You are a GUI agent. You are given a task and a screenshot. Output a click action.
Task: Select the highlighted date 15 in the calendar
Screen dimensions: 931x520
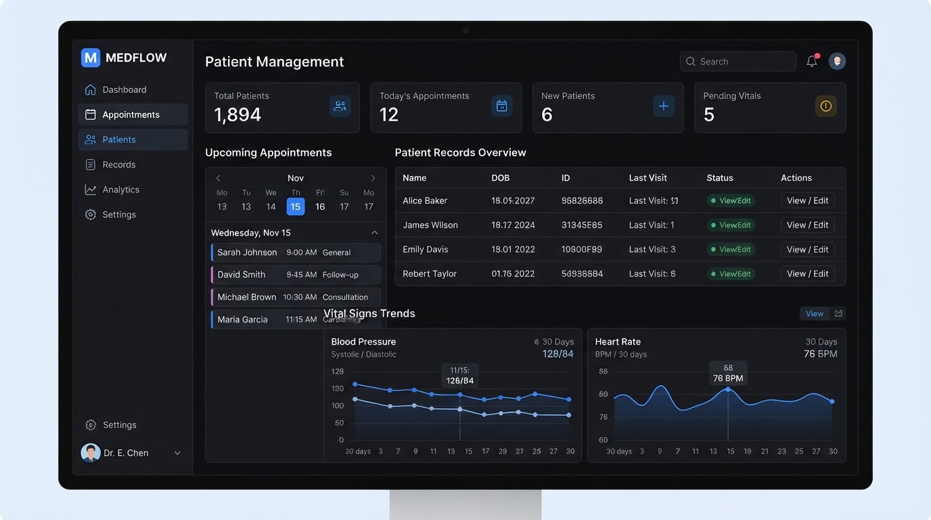pyautogui.click(x=296, y=207)
